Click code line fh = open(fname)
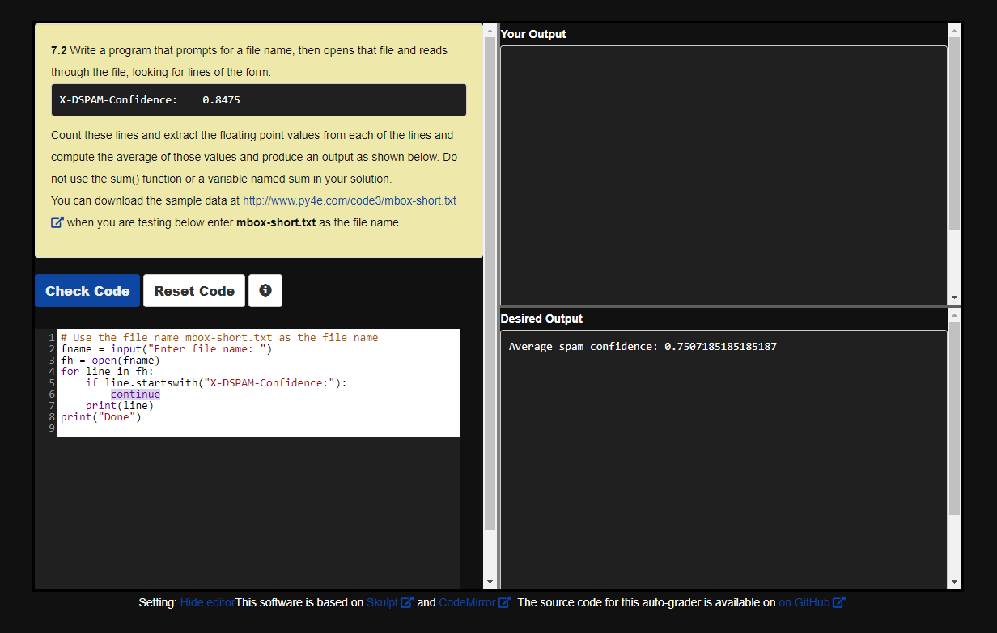Image resolution: width=997 pixels, height=633 pixels. point(110,361)
